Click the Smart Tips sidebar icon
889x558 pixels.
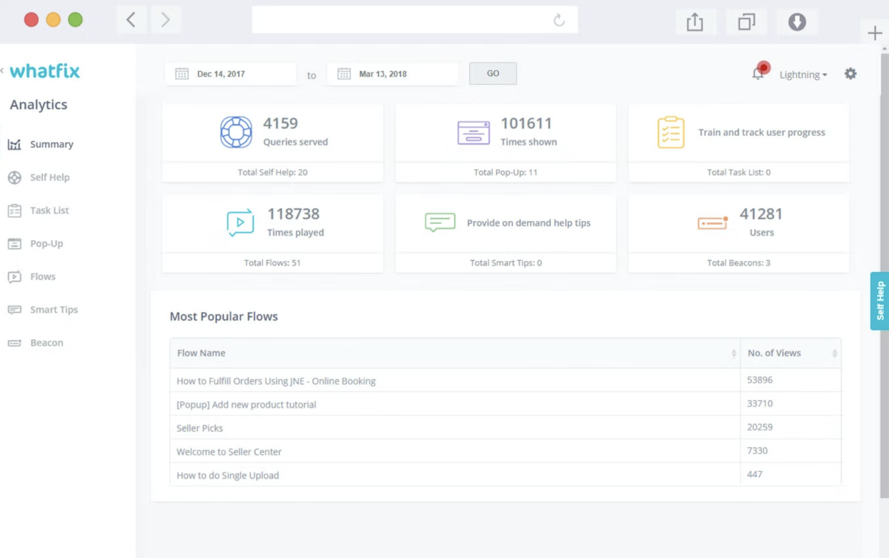[14, 309]
